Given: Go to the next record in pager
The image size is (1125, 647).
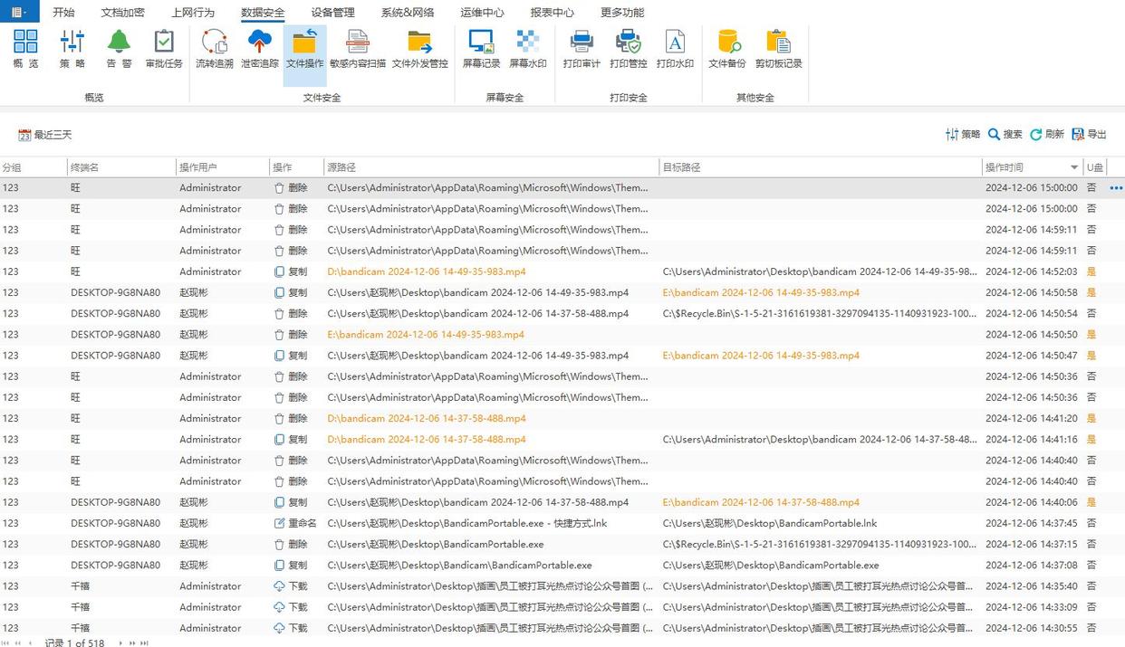Looking at the screenshot, I should click(x=121, y=642).
